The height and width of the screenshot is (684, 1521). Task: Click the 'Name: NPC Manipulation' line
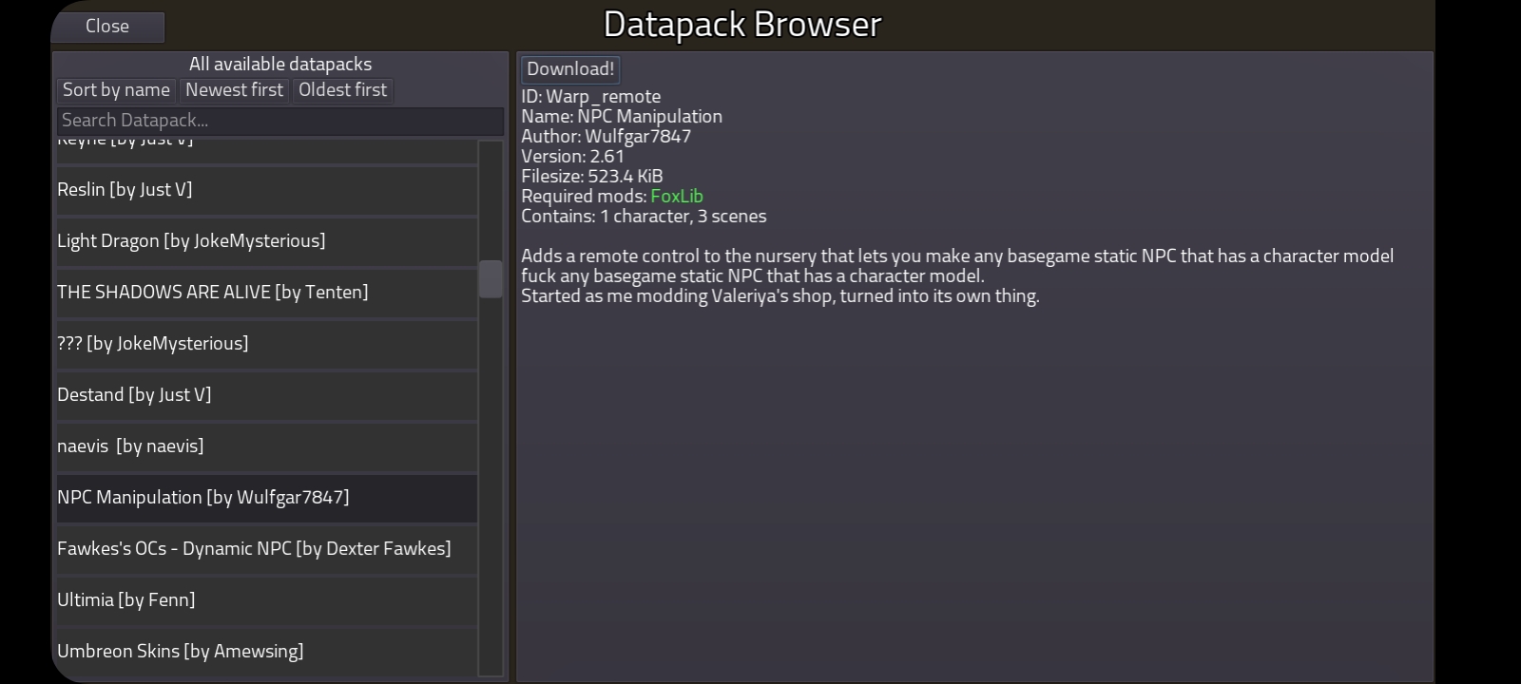622,117
